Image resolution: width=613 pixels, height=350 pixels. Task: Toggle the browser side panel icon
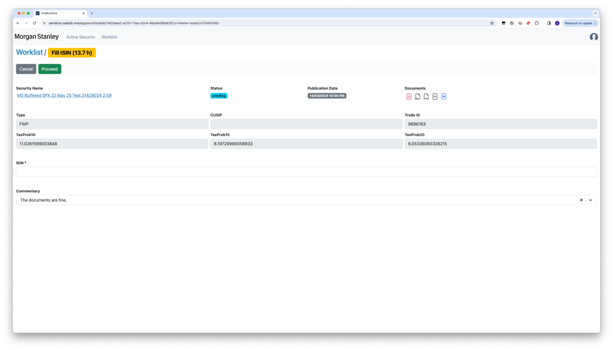[549, 23]
